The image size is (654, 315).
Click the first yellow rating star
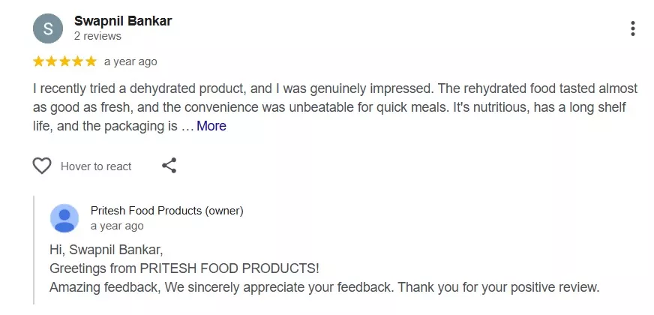39,61
